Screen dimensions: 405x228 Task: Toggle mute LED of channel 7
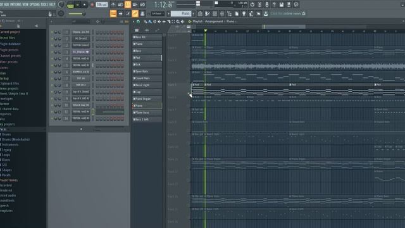(52, 79)
